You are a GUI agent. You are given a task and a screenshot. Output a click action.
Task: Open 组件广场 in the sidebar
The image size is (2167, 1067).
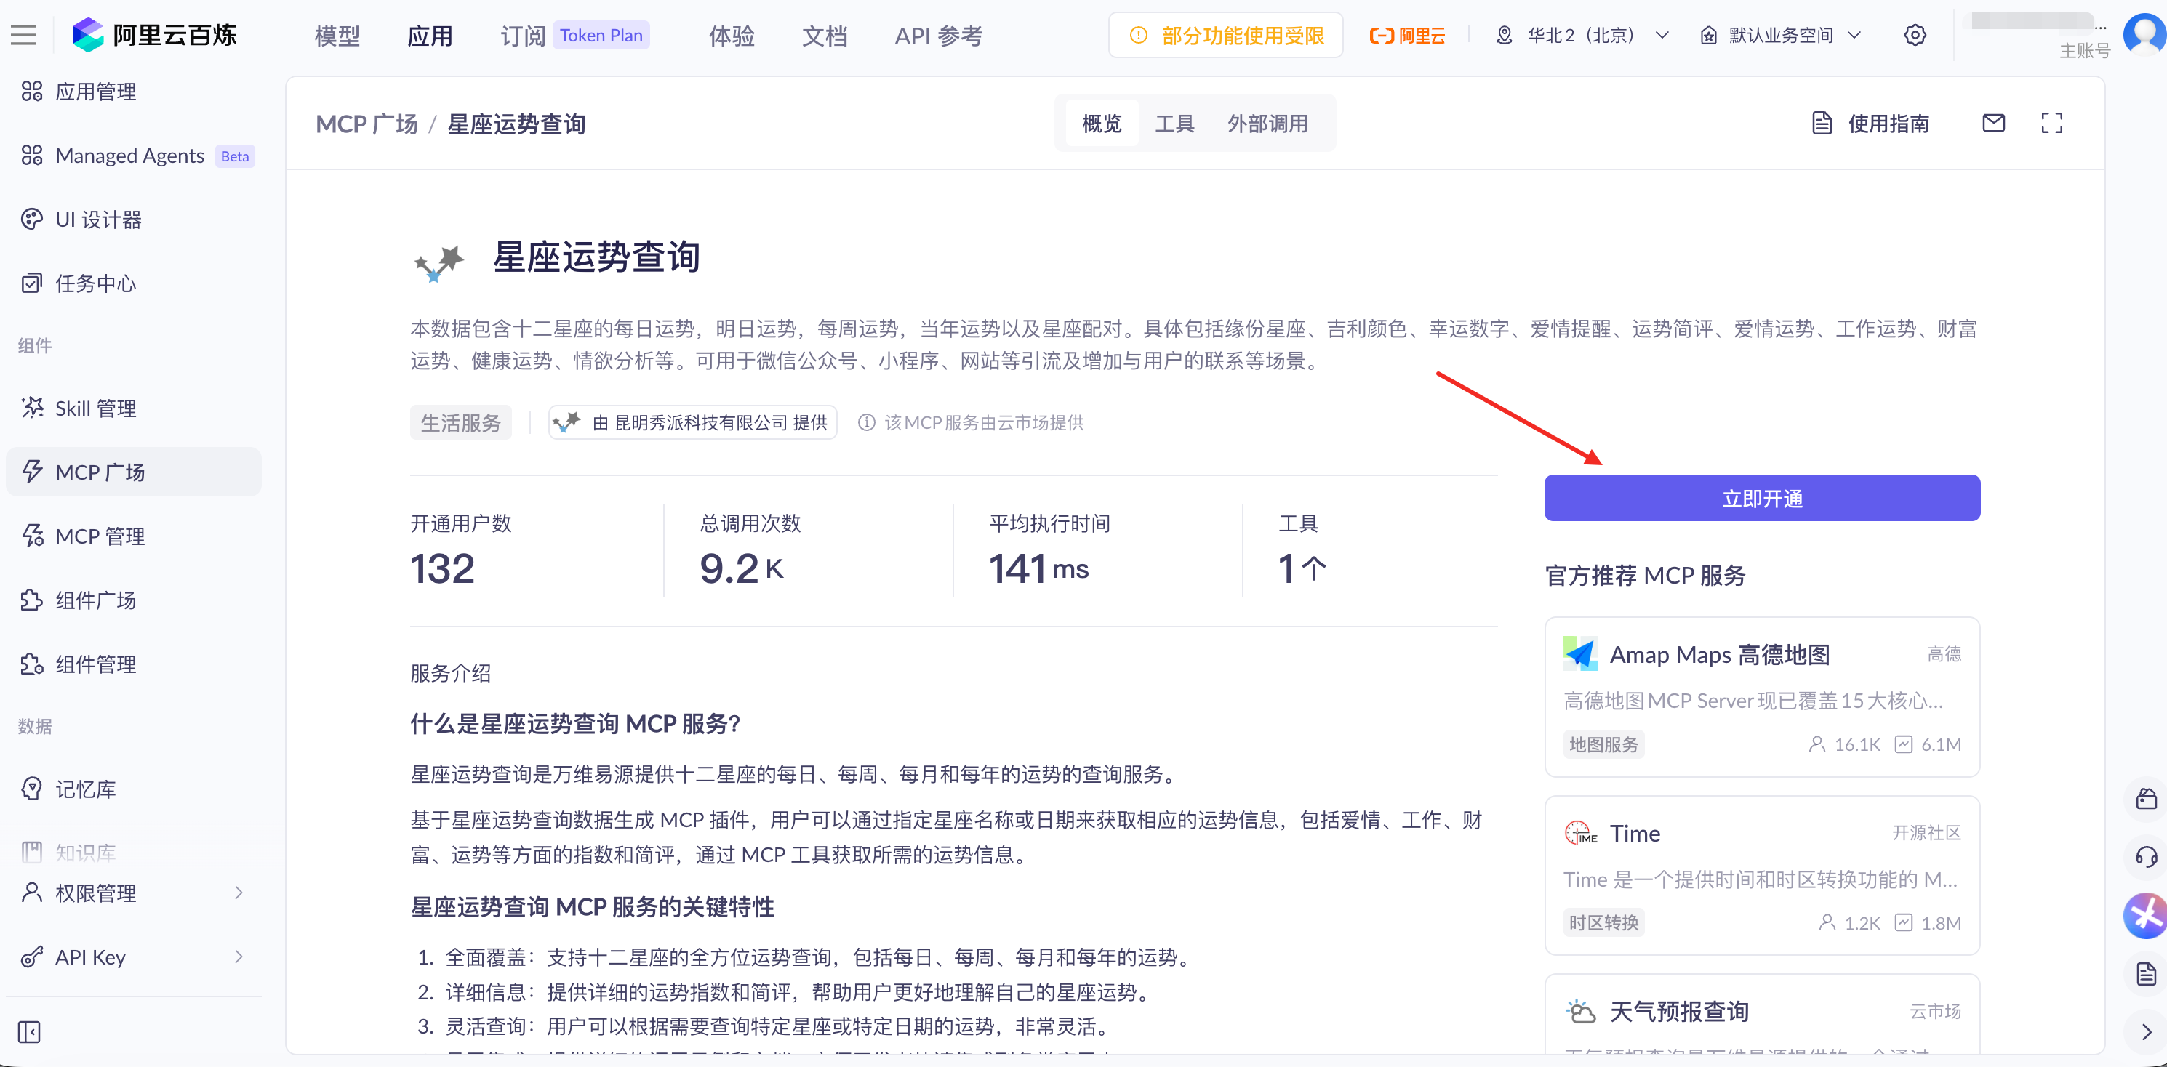tap(134, 600)
